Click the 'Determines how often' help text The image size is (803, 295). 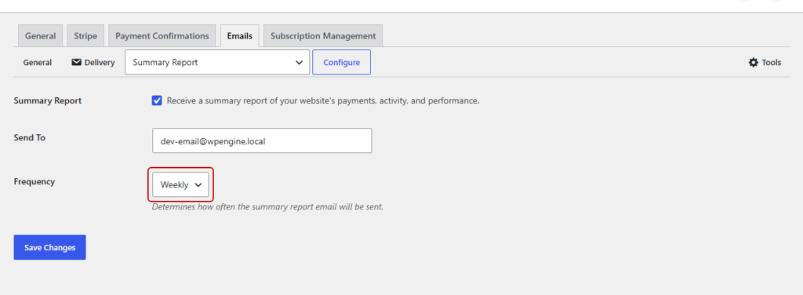pos(268,207)
